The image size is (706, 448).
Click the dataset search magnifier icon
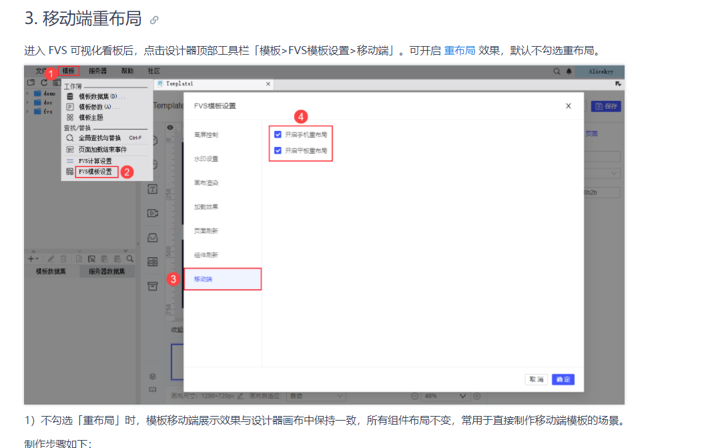(x=130, y=258)
